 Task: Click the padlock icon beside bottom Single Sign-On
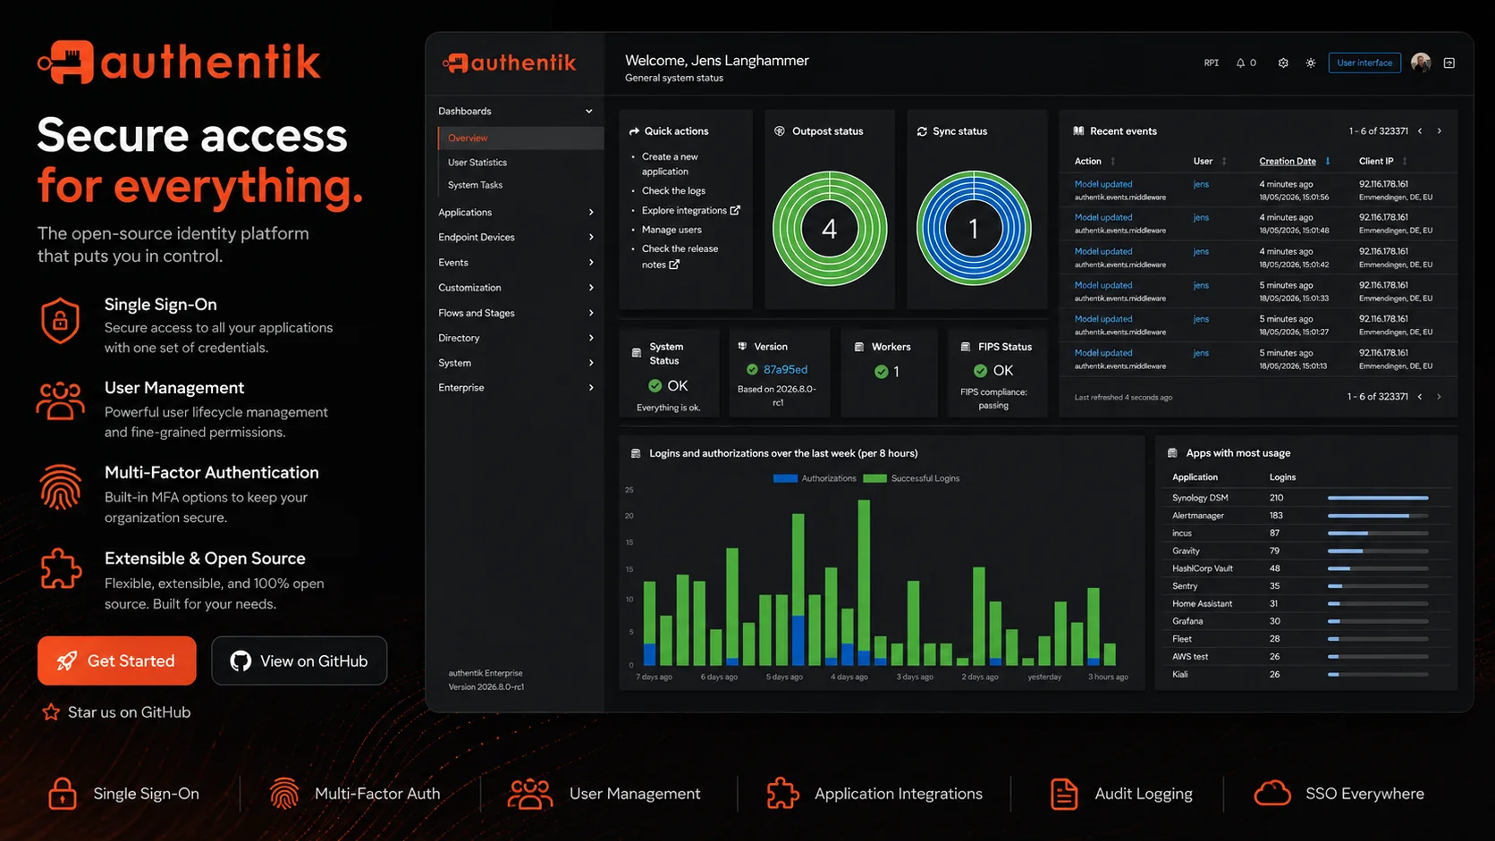(x=63, y=794)
